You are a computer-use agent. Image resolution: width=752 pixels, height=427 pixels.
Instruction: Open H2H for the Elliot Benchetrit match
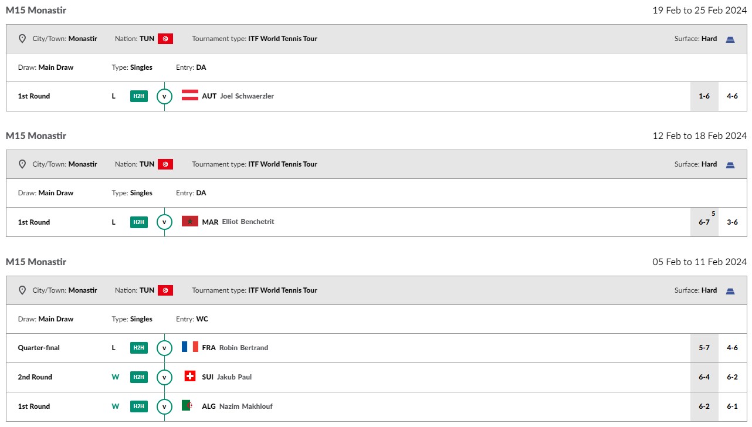click(138, 222)
